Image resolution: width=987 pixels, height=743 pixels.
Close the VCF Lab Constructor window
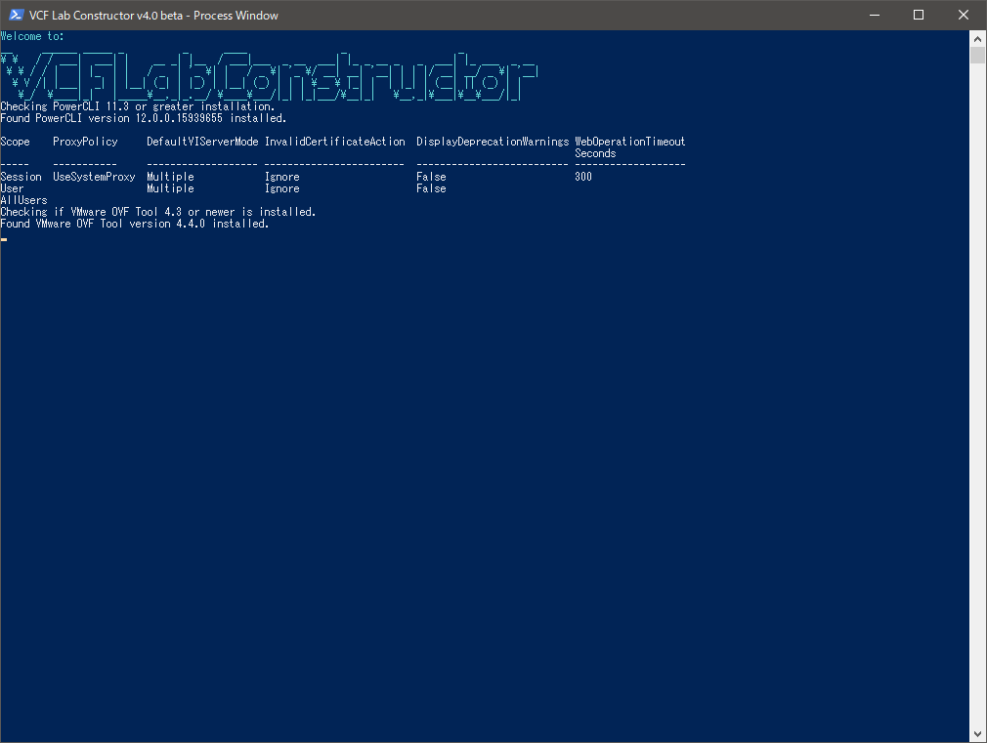pos(964,15)
